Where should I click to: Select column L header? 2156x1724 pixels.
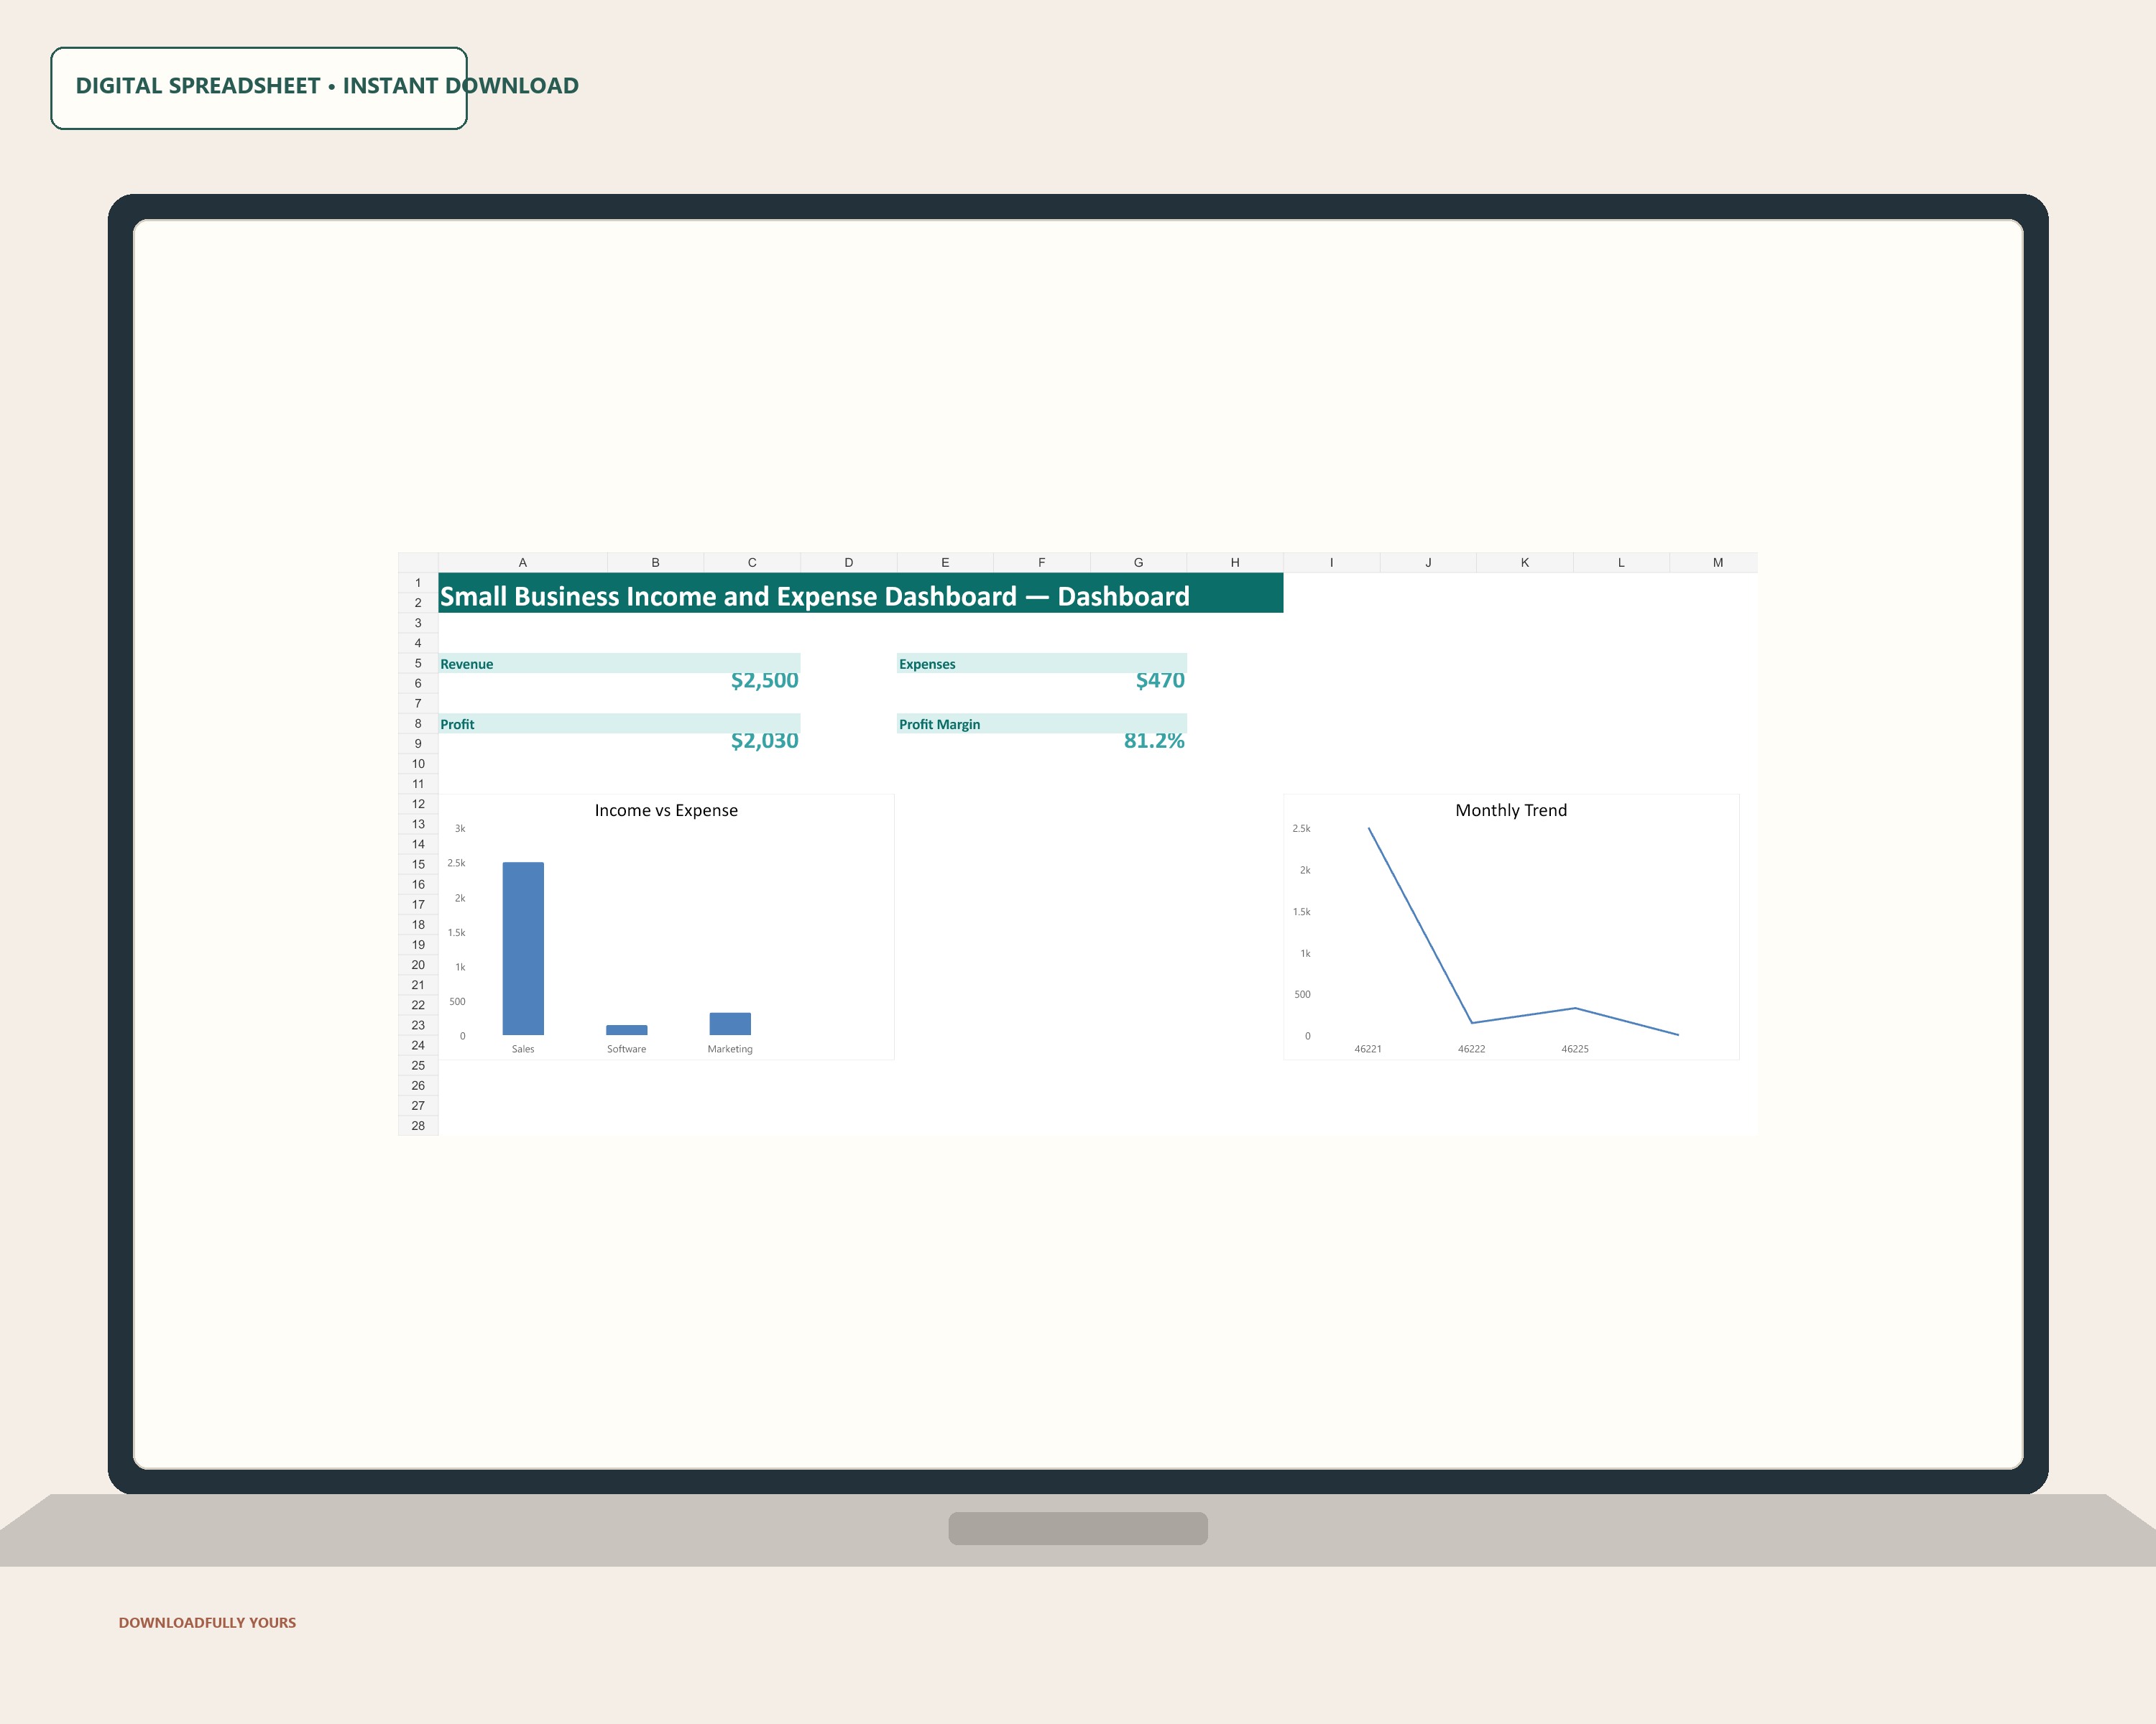pyautogui.click(x=1621, y=562)
